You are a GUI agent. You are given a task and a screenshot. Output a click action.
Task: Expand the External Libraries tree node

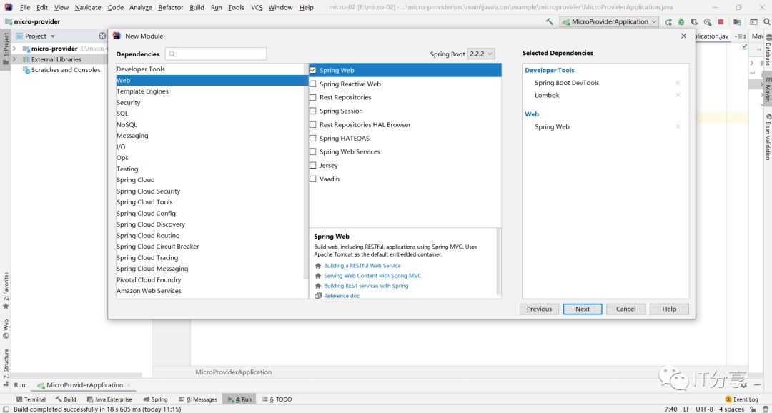tap(14, 59)
